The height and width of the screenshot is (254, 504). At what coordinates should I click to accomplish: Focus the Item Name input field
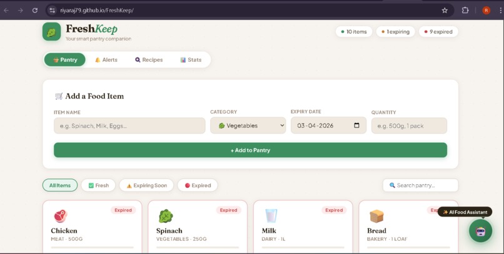coord(129,125)
